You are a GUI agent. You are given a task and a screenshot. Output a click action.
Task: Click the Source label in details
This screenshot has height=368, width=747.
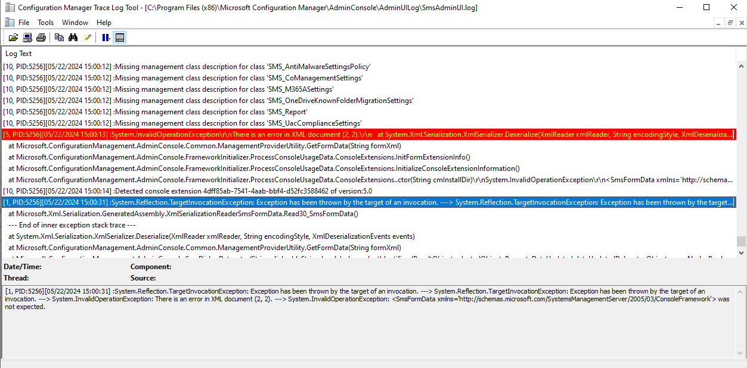pos(143,278)
